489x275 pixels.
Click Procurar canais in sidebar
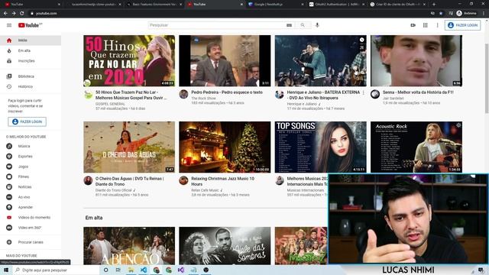pos(31,242)
